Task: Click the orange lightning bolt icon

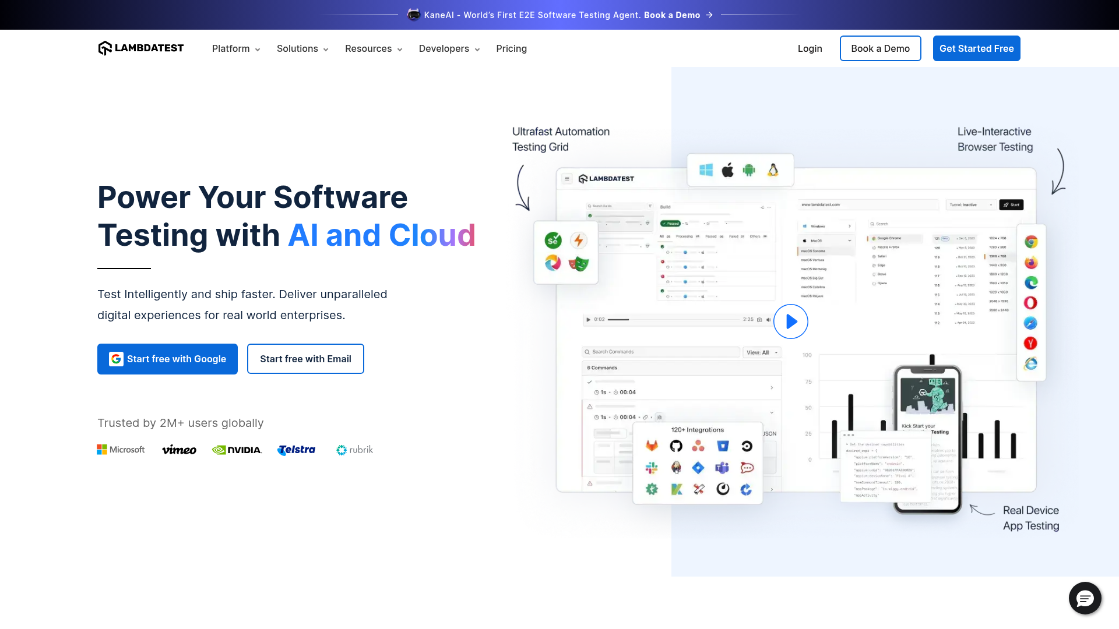Action: [x=579, y=240]
